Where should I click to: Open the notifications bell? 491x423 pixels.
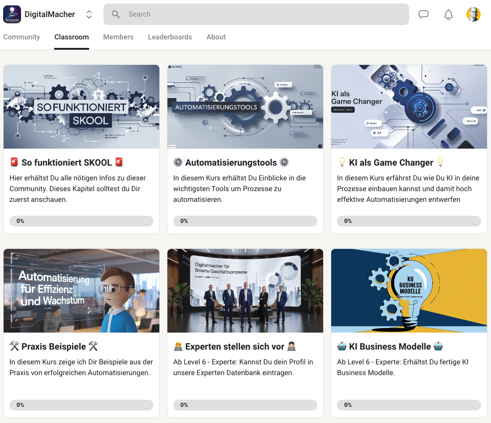(x=448, y=14)
